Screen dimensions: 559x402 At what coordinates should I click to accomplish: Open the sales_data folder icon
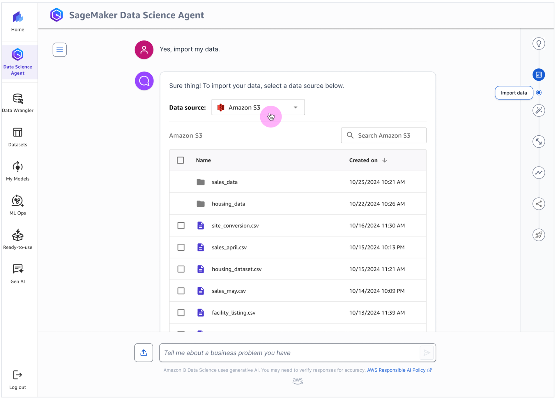tap(201, 182)
